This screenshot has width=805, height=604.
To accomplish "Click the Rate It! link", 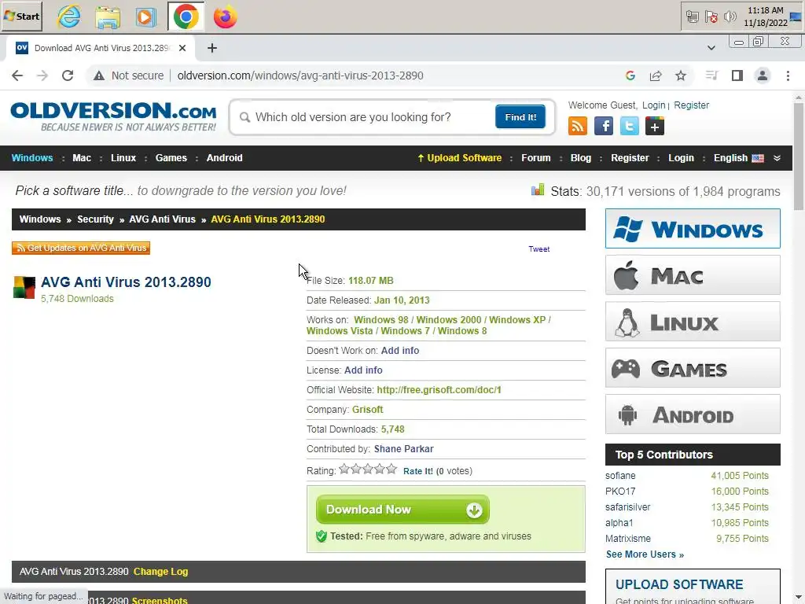I will 418,471.
